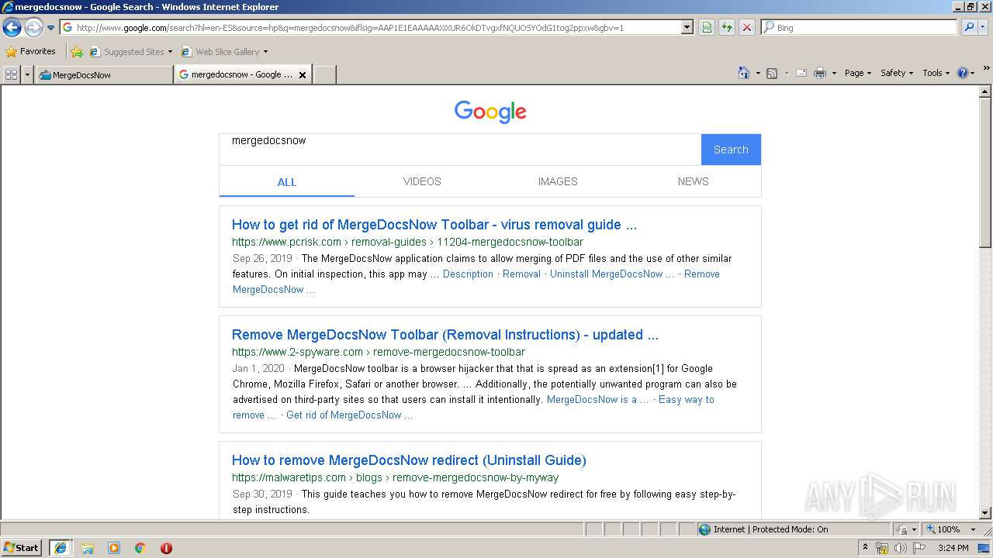This screenshot has height=558, width=993.
Task: Show hidden system tray icons arrow
Action: pos(865,548)
